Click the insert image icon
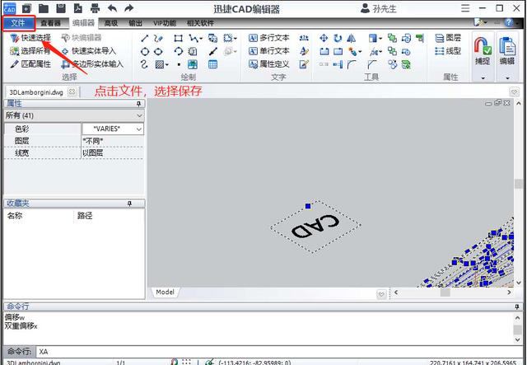527x365 pixels. (x=193, y=64)
